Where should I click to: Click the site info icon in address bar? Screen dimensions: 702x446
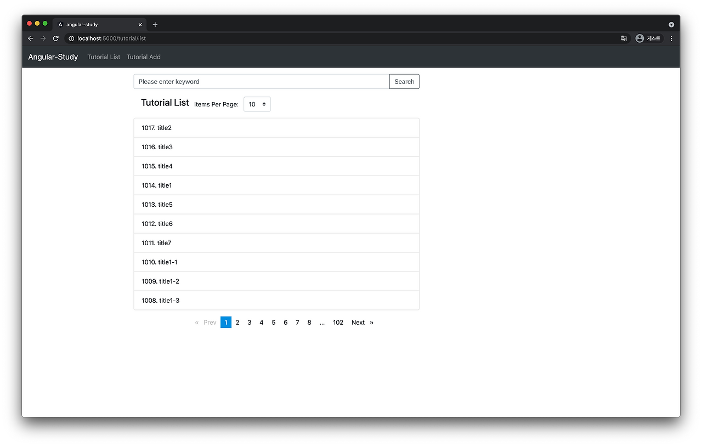[x=71, y=38]
